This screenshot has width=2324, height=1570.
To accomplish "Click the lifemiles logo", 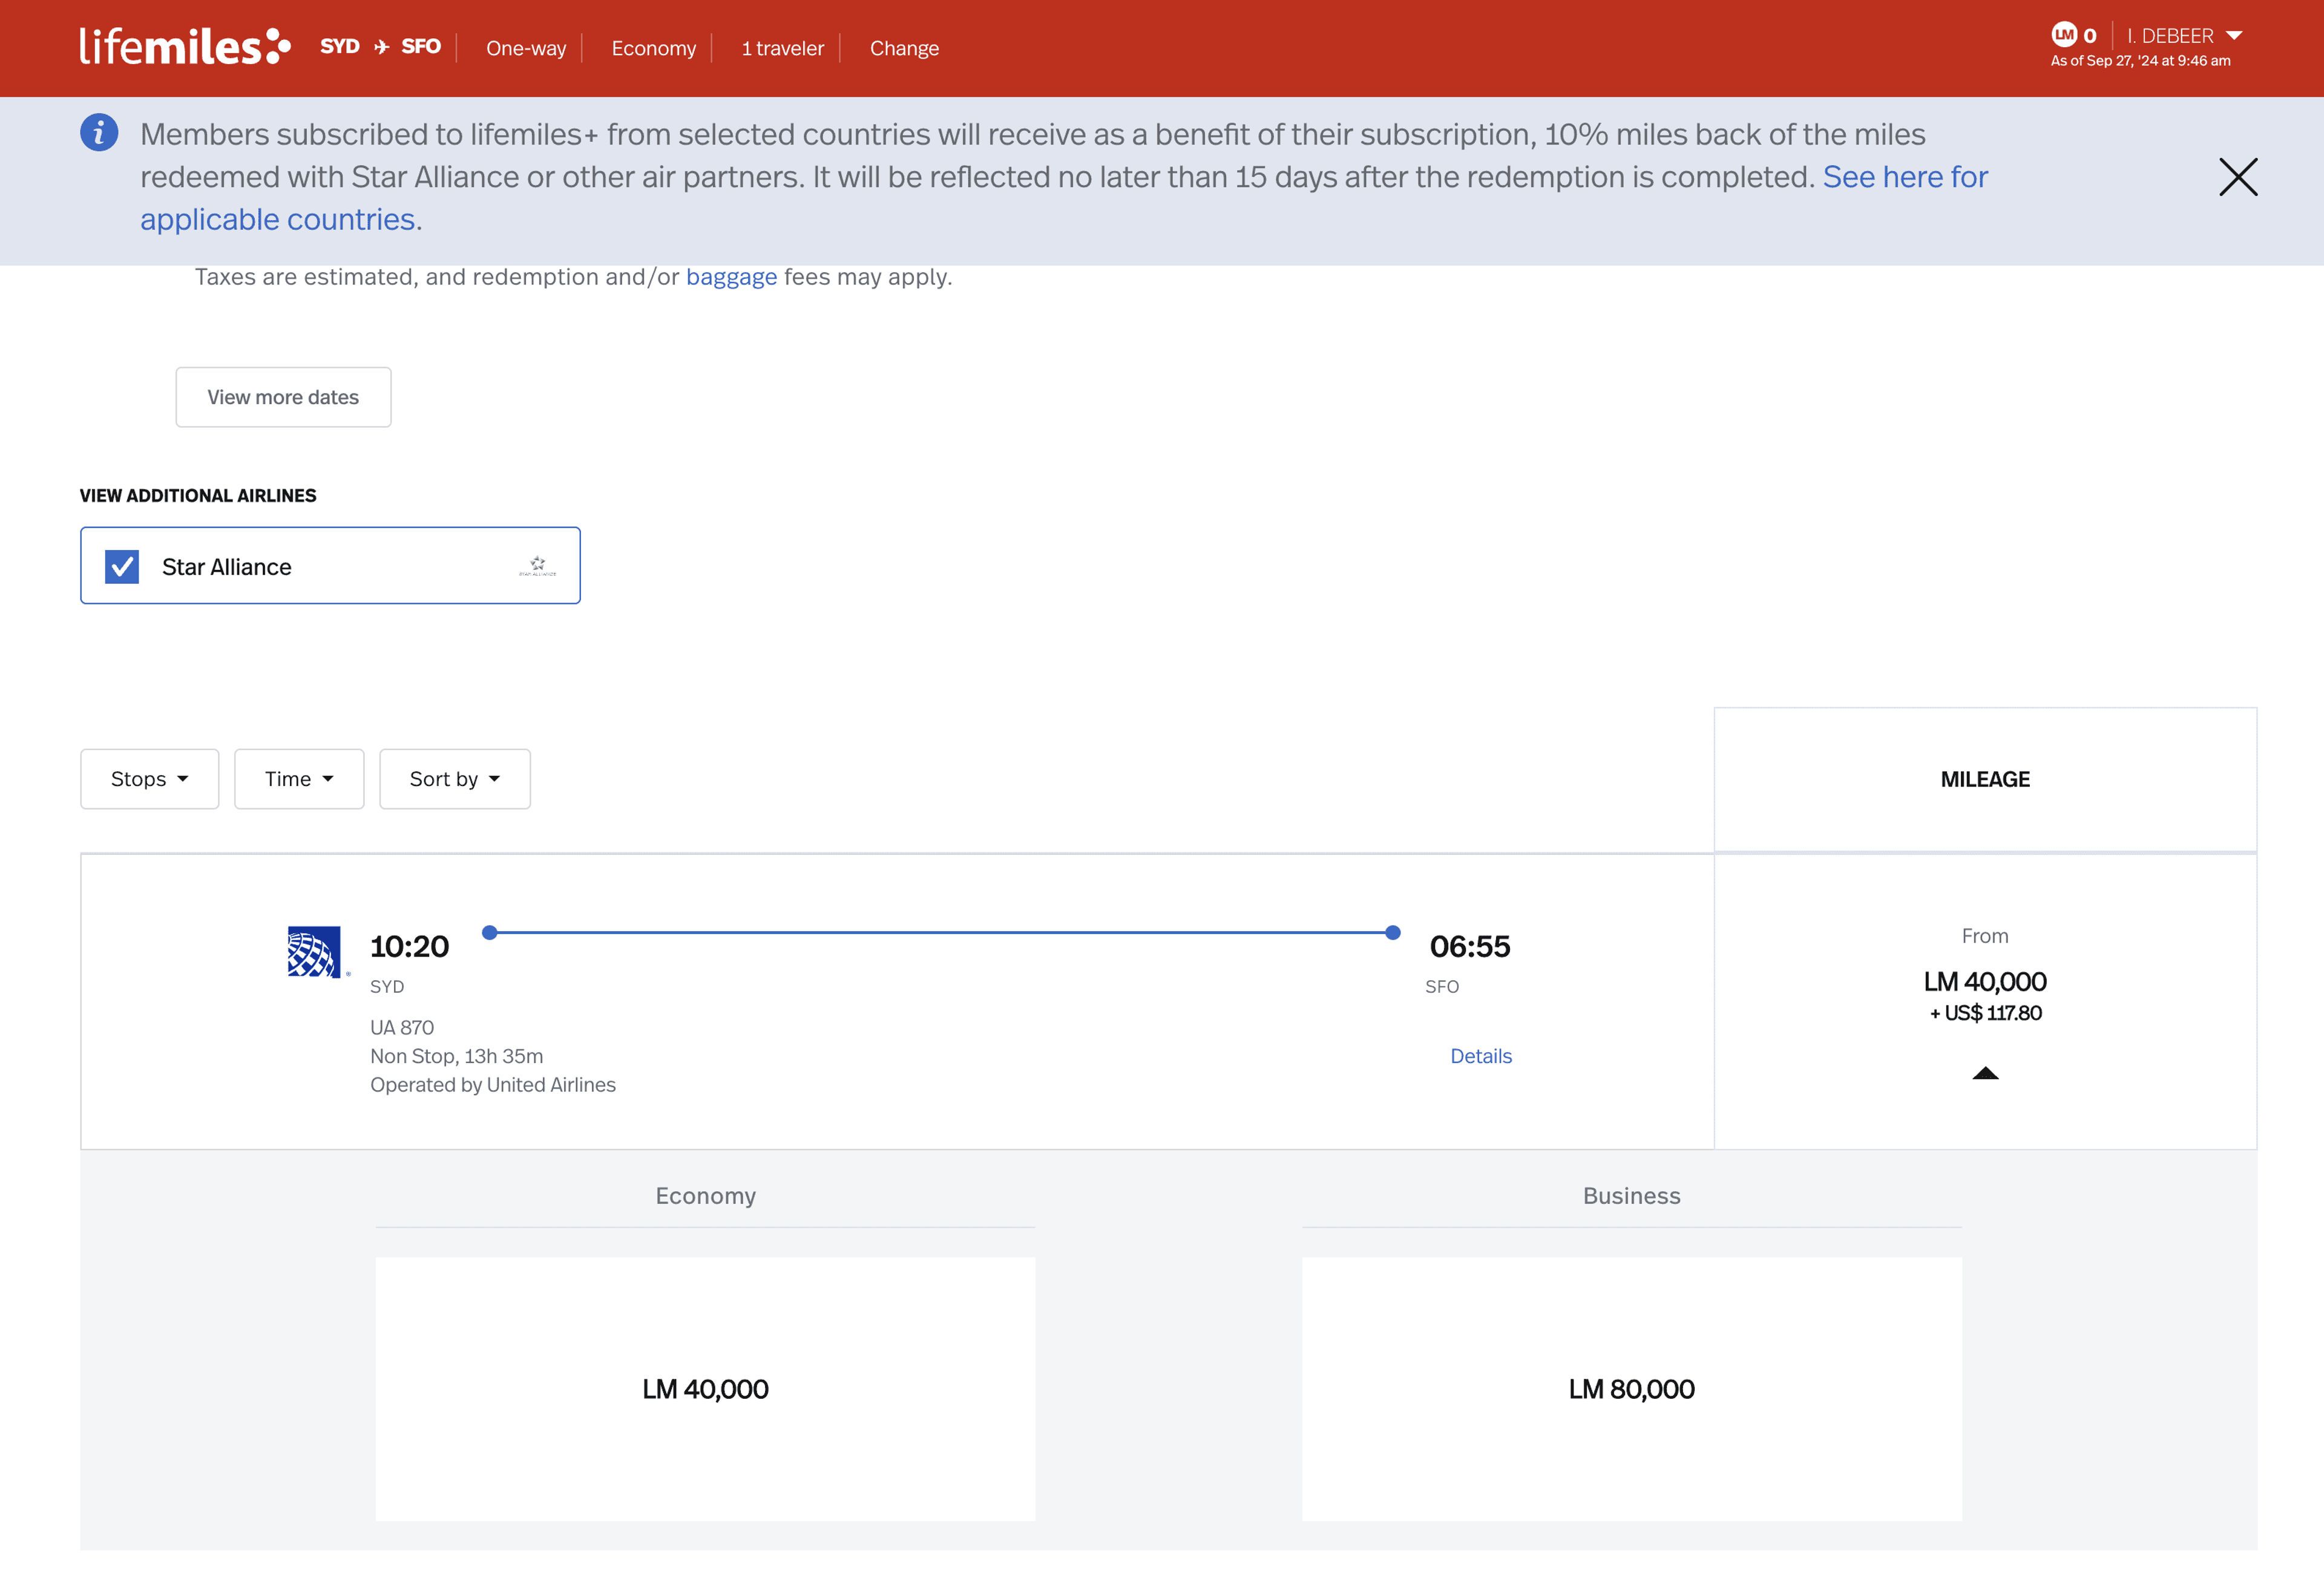I will pos(185,47).
